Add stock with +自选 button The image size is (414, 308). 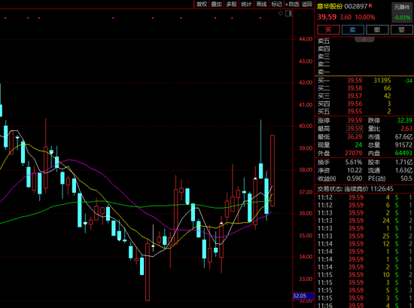(292, 4)
